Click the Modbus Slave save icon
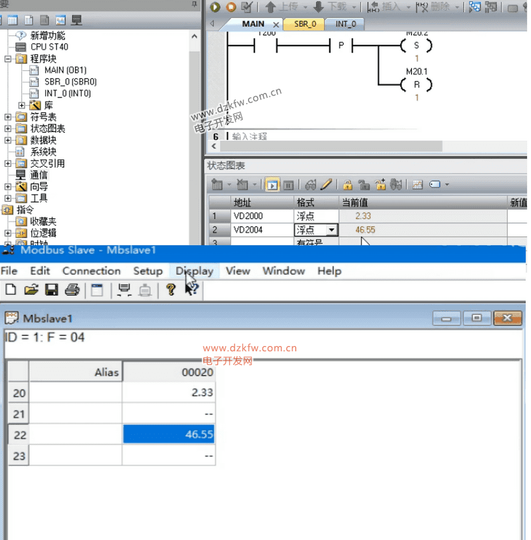Viewport: 531px width, 540px height. [x=52, y=290]
